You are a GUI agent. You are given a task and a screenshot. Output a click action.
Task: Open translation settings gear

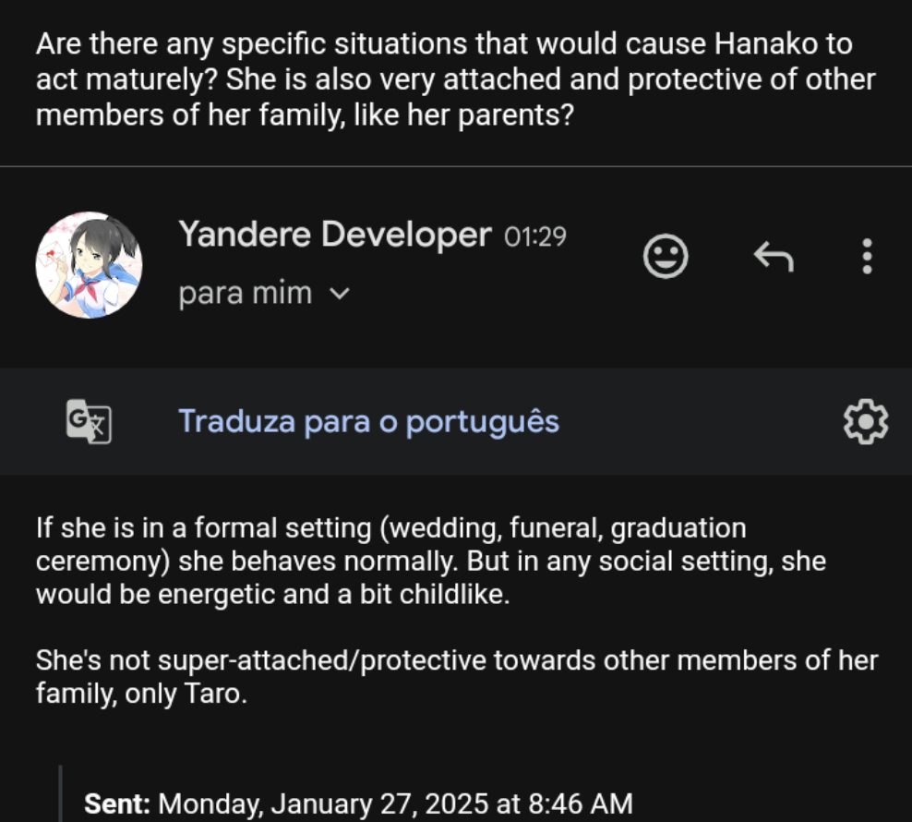pos(865,422)
